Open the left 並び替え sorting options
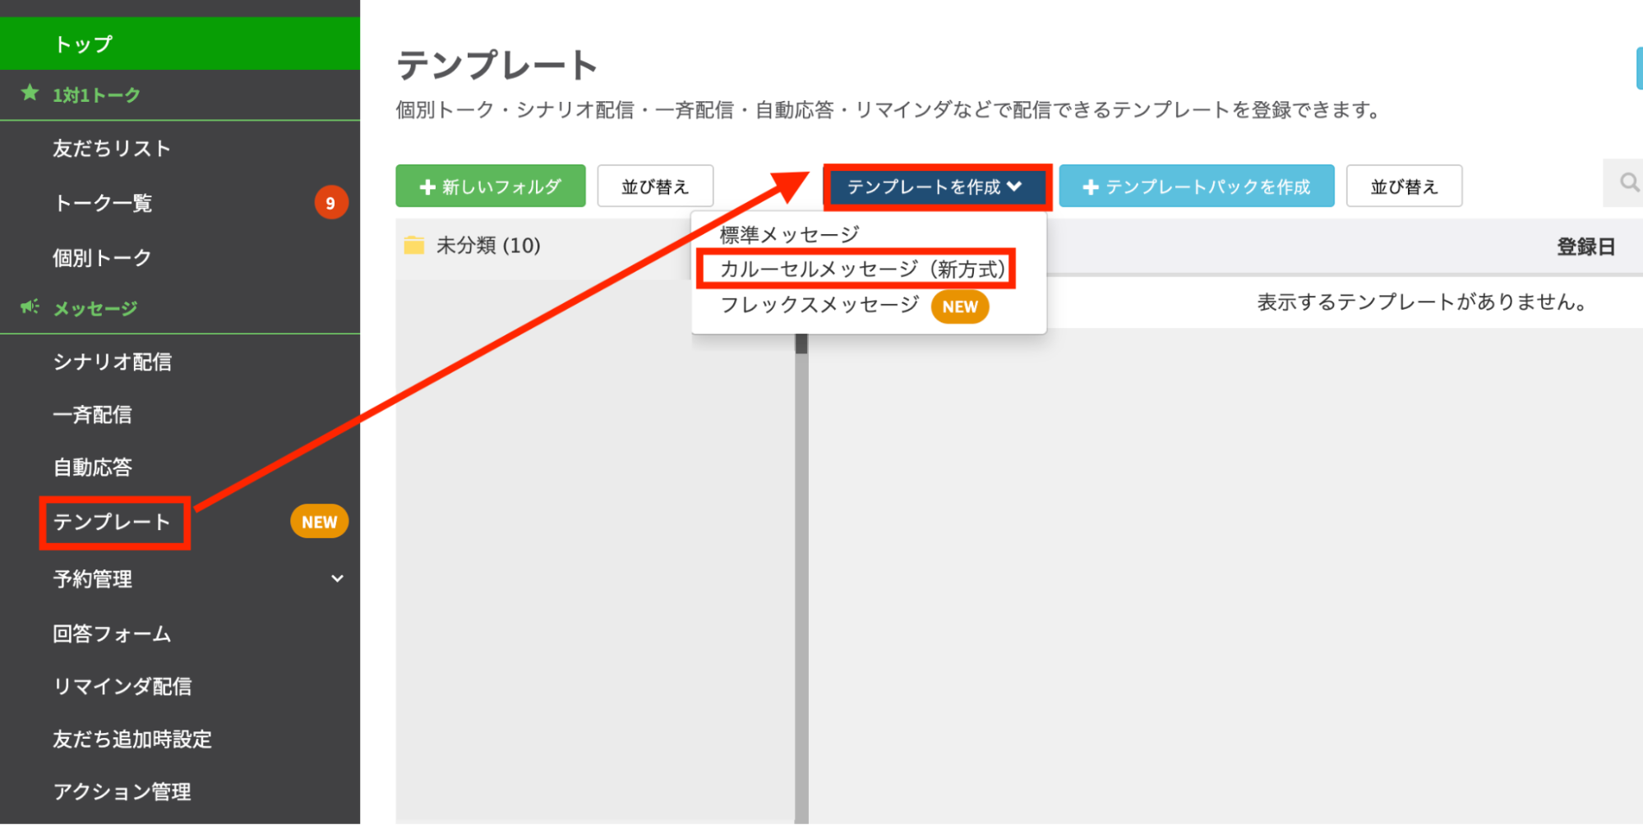The width and height of the screenshot is (1643, 825). (x=654, y=186)
